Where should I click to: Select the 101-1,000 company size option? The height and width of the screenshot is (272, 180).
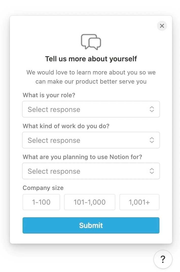(x=89, y=202)
